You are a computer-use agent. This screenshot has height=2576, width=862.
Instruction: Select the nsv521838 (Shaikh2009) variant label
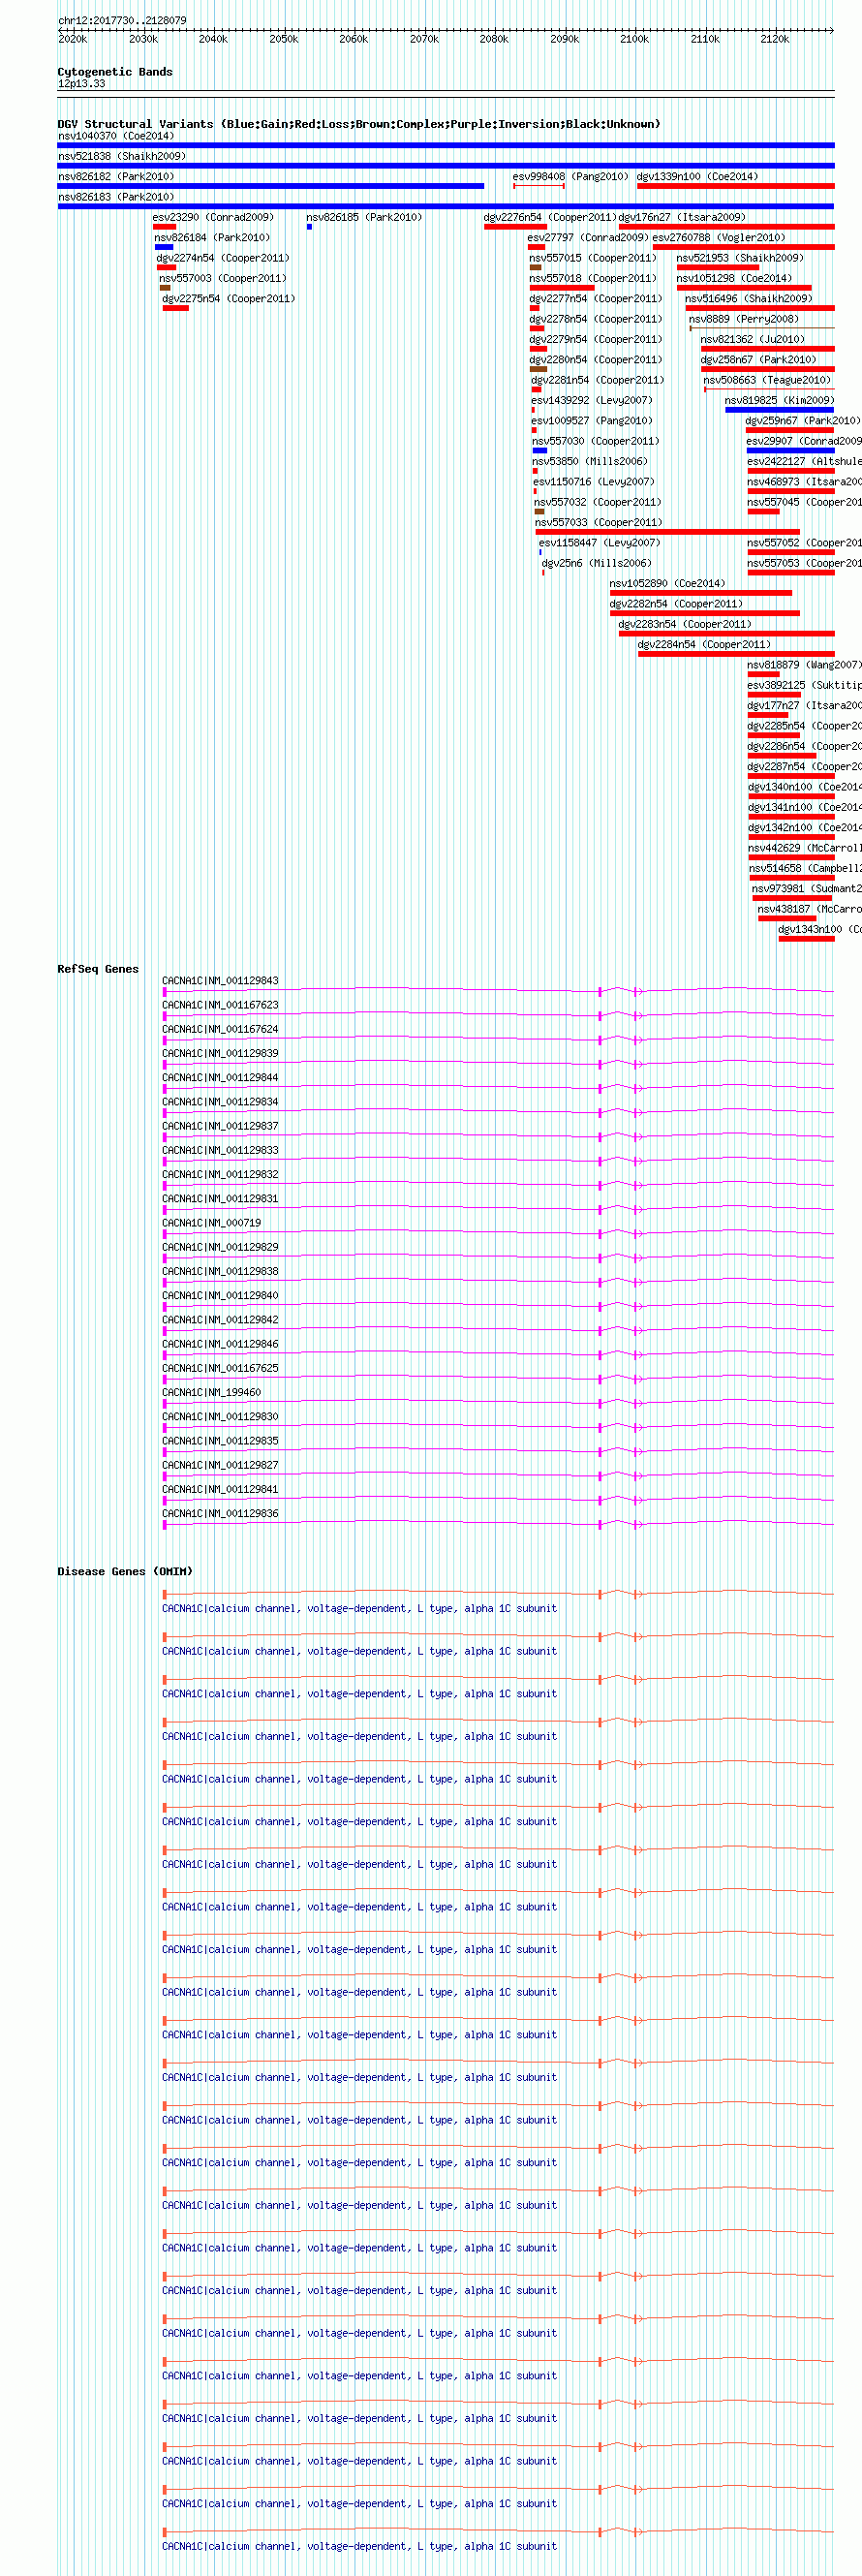[122, 156]
